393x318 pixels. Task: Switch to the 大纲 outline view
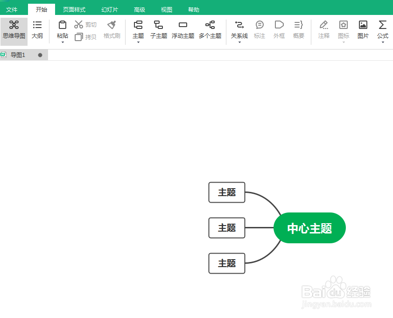pyautogui.click(x=37, y=30)
